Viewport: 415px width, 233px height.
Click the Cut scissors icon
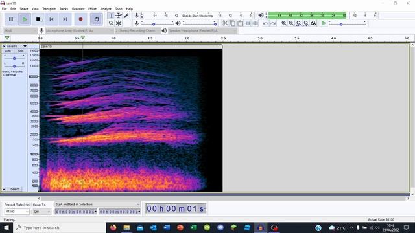pyautogui.click(x=225, y=23)
